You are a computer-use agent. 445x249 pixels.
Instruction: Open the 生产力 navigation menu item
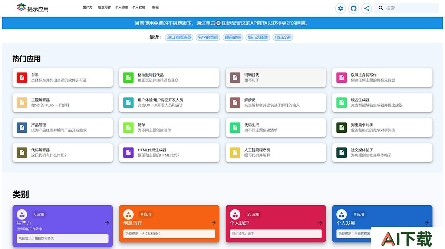pos(88,7)
